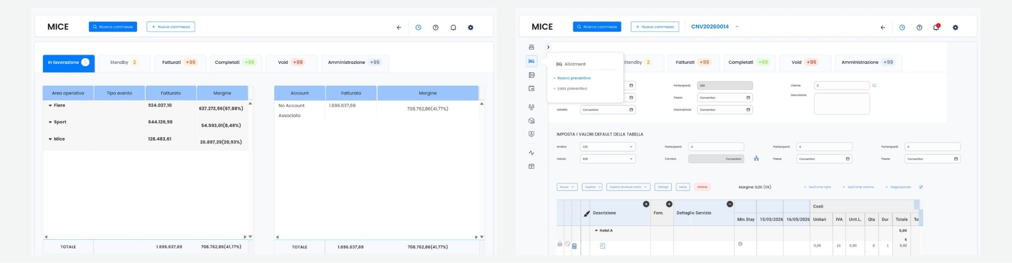
Task: Open the history clock icon in right panel
Action: pyautogui.click(x=902, y=28)
